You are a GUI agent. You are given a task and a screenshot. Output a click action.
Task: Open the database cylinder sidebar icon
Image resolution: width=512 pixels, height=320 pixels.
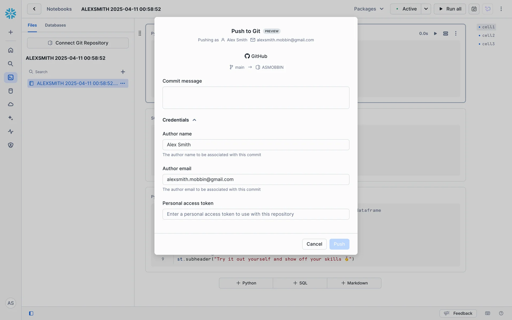click(11, 91)
